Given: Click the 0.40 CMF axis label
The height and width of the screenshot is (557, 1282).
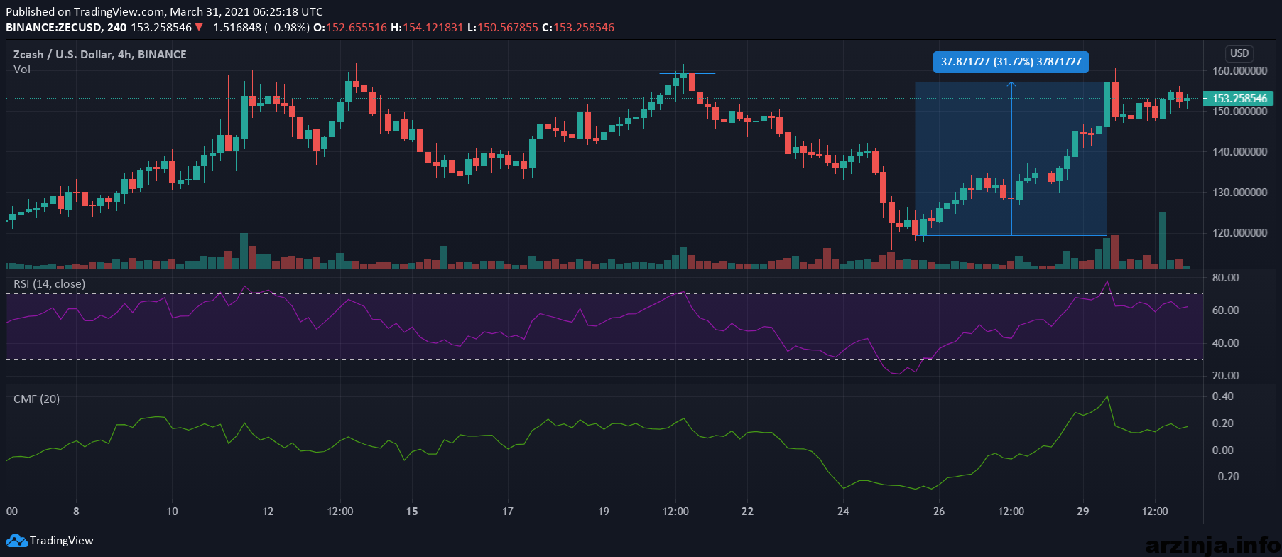Looking at the screenshot, I should 1223,396.
